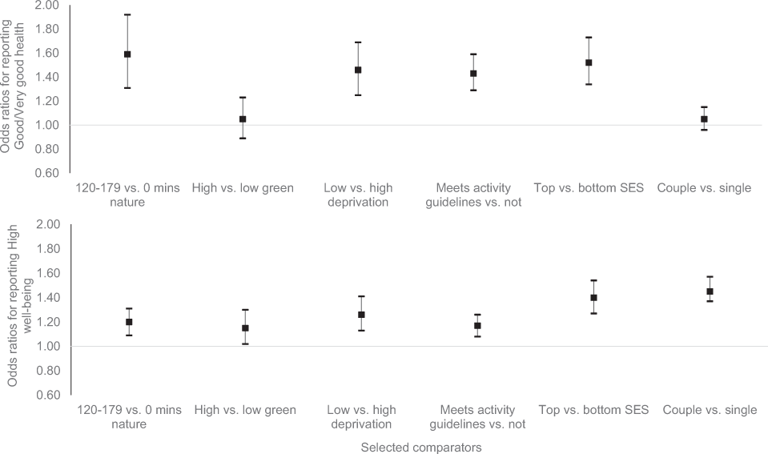Click the activity guidelines data marker in health chart
768x454 pixels.
click(x=473, y=74)
